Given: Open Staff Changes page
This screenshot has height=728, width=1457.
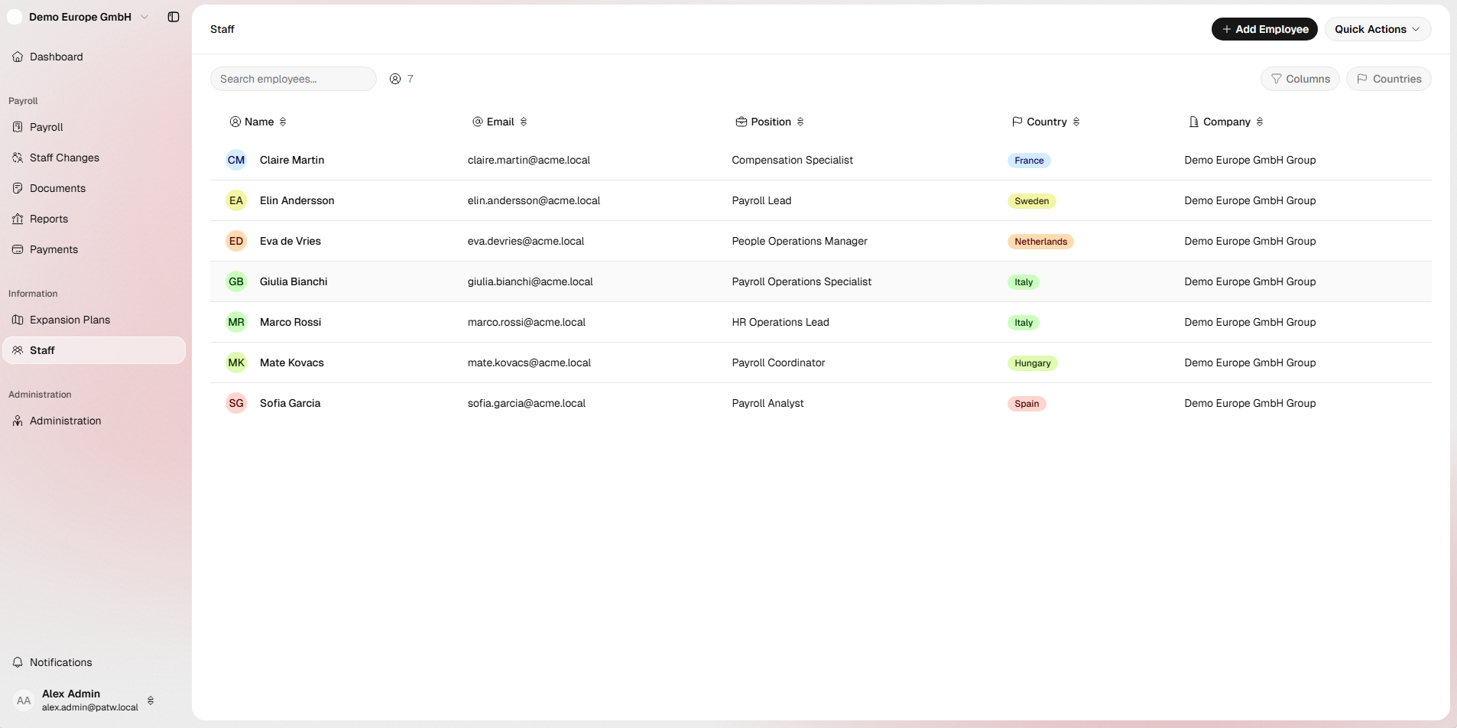Looking at the screenshot, I should pos(94,158).
